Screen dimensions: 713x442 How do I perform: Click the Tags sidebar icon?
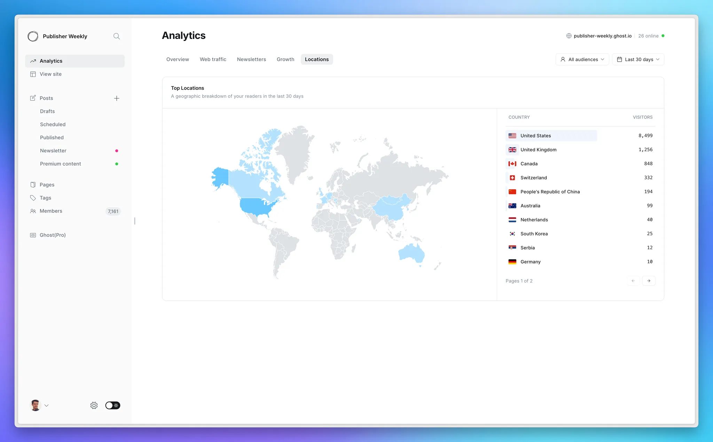33,198
